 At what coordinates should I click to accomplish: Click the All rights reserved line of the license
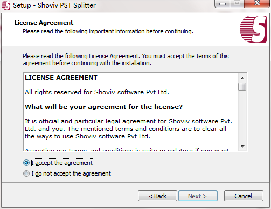[97, 92]
